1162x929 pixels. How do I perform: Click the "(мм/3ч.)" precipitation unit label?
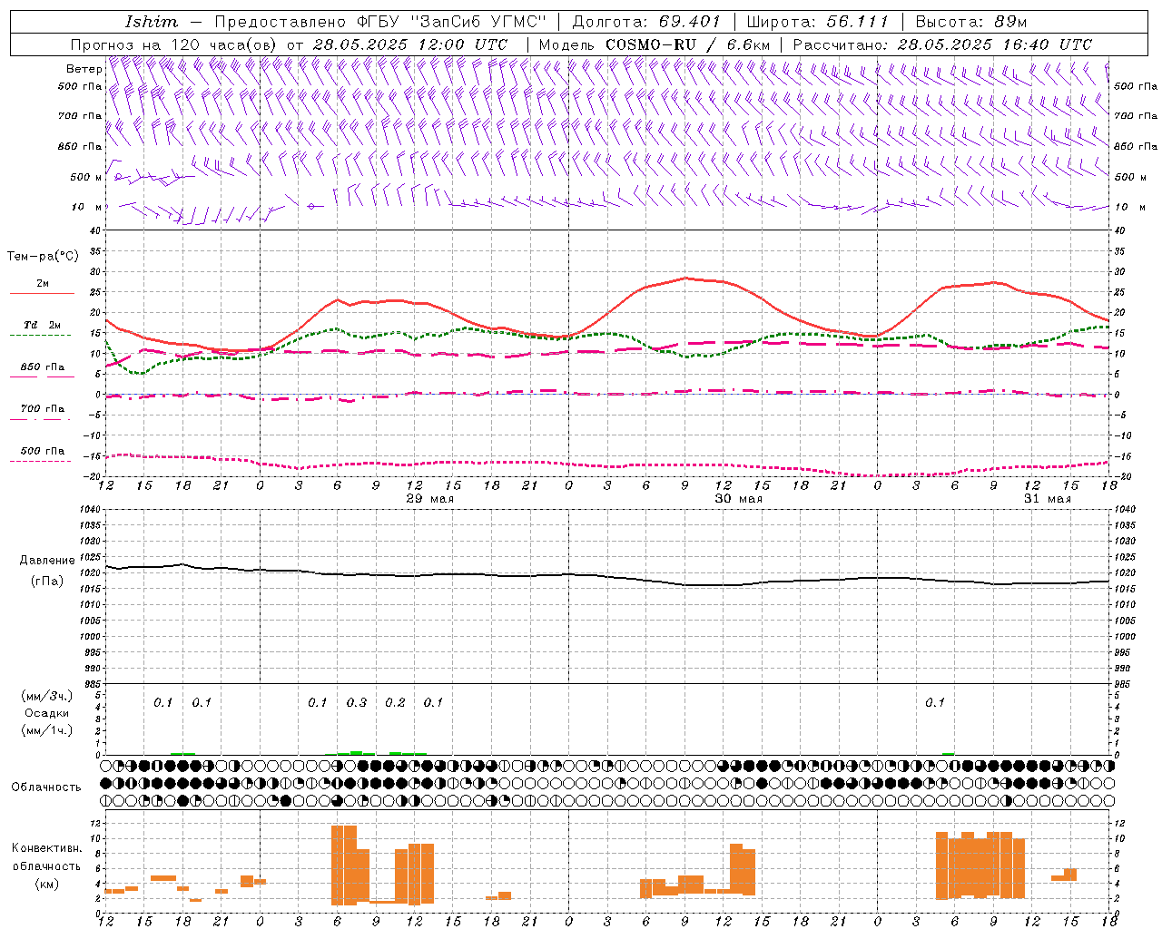click(x=47, y=697)
